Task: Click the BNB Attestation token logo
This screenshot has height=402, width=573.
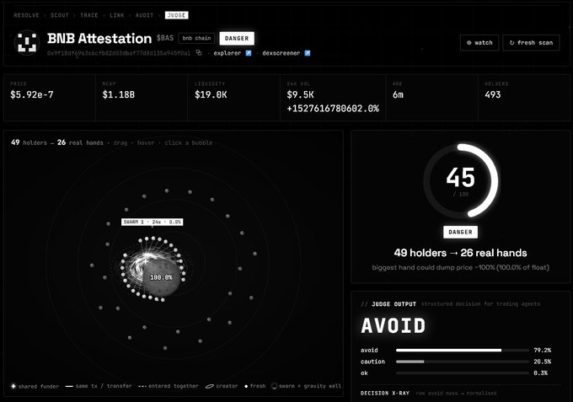Action: point(27,42)
